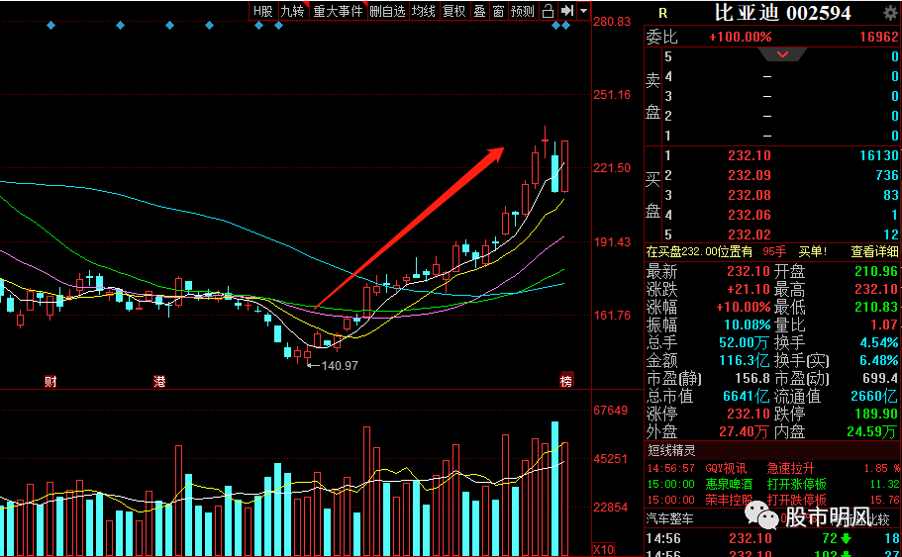Click the jump-to-end arrow icon
This screenshot has height=557, width=902.
(566, 11)
